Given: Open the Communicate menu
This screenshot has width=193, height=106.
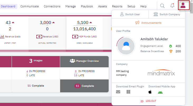Looking at the screenshot, I should (30, 6).
